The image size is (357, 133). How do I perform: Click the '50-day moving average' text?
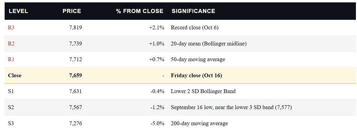pos(198,59)
